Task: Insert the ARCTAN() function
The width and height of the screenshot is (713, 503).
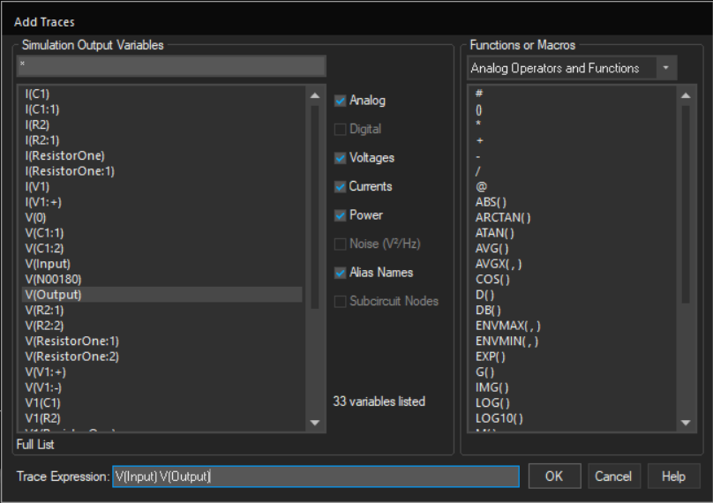Action: (x=503, y=217)
